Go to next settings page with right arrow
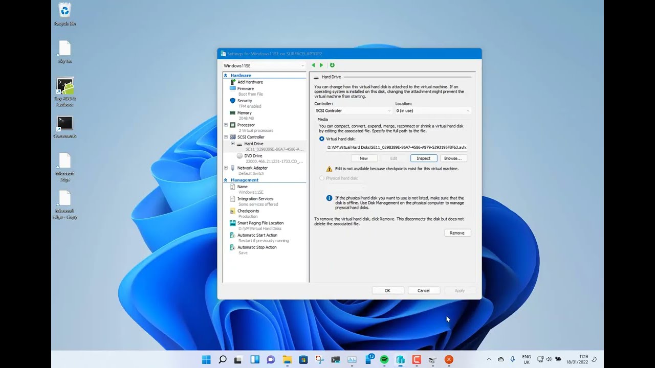Image resolution: width=655 pixels, height=368 pixels. [x=321, y=65]
